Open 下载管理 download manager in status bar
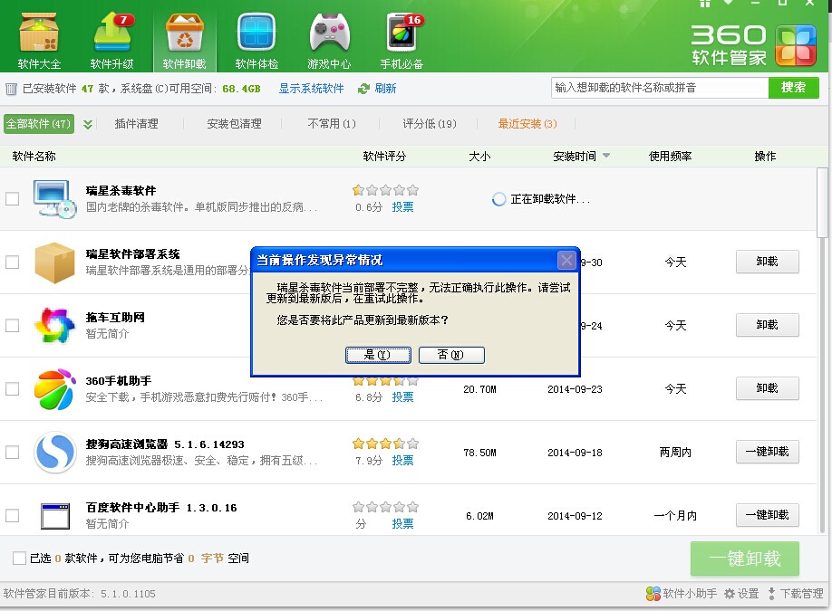Viewport: 832px width, 611px height. pyautogui.click(x=795, y=594)
